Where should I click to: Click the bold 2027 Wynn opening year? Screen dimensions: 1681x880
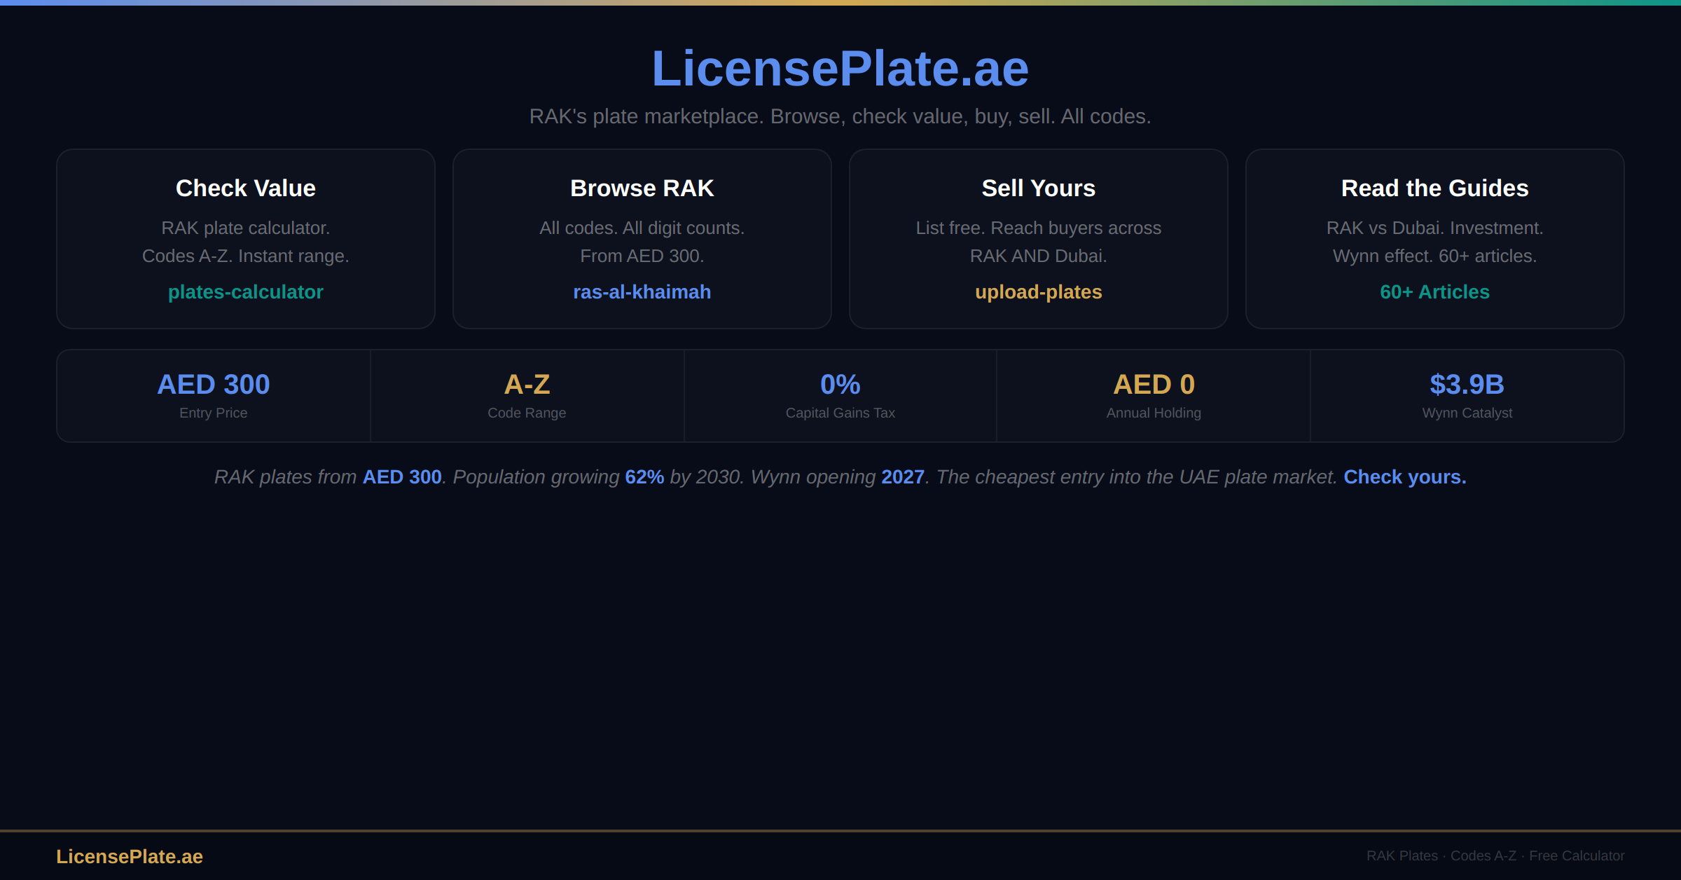point(902,477)
